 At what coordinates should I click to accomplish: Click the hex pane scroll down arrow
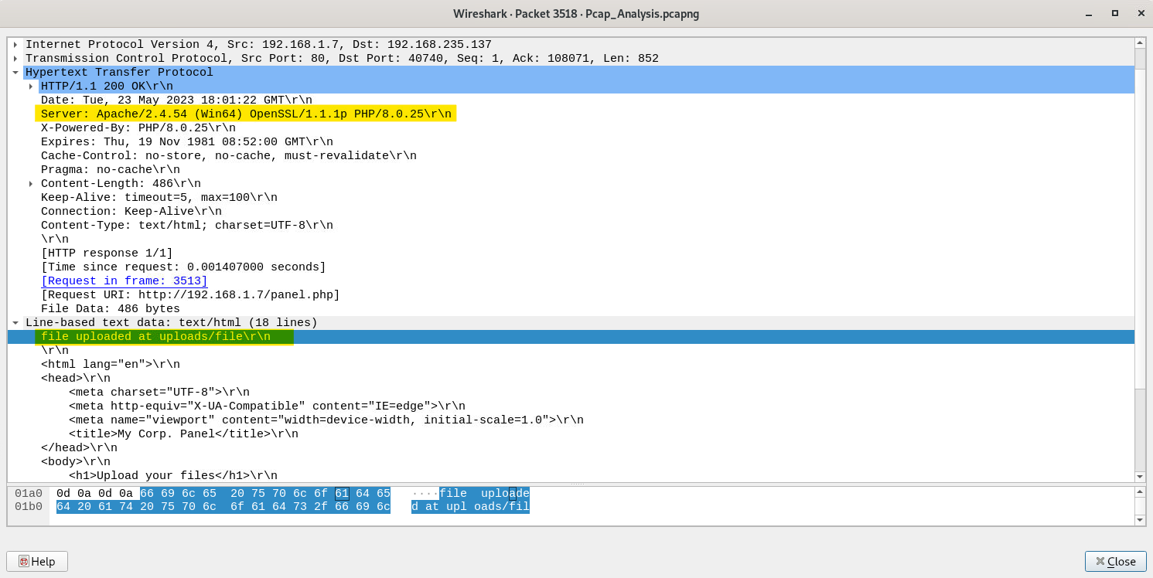pos(1140,520)
